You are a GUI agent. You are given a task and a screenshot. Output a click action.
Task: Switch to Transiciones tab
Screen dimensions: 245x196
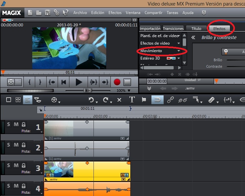tap(173, 28)
